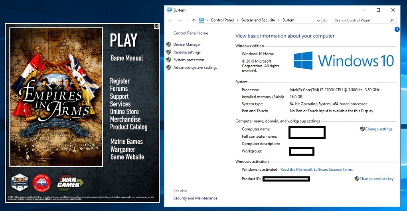Select Register in the launcher menu
The height and width of the screenshot is (211, 407).
click(120, 81)
